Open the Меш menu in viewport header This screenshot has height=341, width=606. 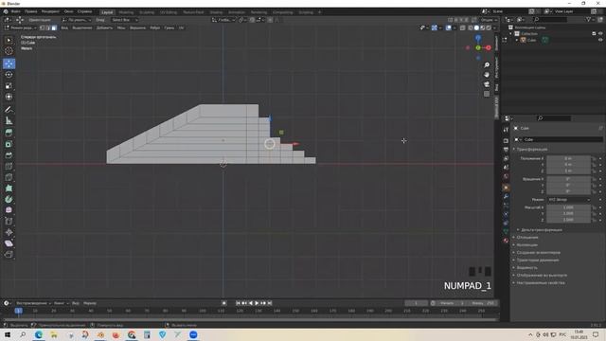(x=121, y=27)
